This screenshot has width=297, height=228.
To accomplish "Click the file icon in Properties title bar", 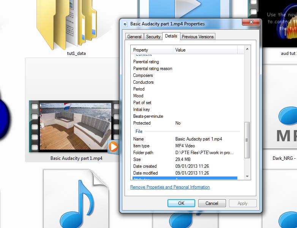I will coord(126,24).
